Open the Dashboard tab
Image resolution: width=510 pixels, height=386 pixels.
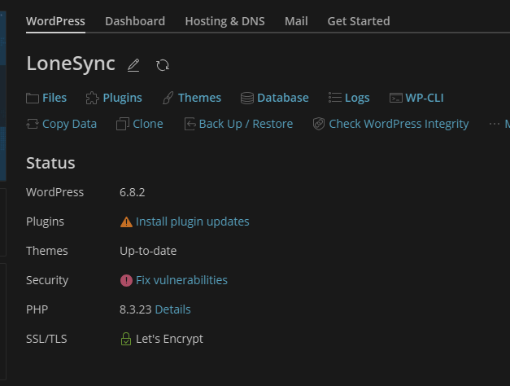pos(135,21)
